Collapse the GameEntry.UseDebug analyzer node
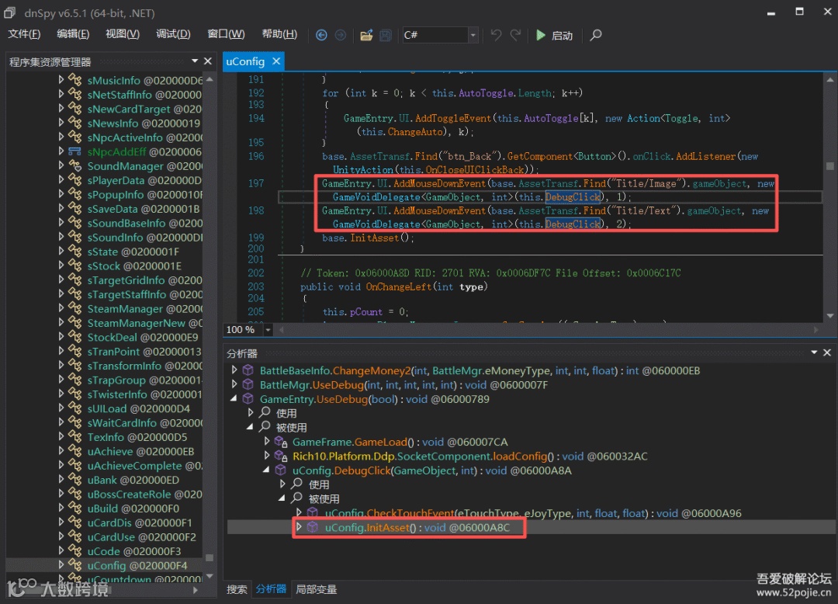Viewport: 838px width, 604px height. pyautogui.click(x=235, y=399)
